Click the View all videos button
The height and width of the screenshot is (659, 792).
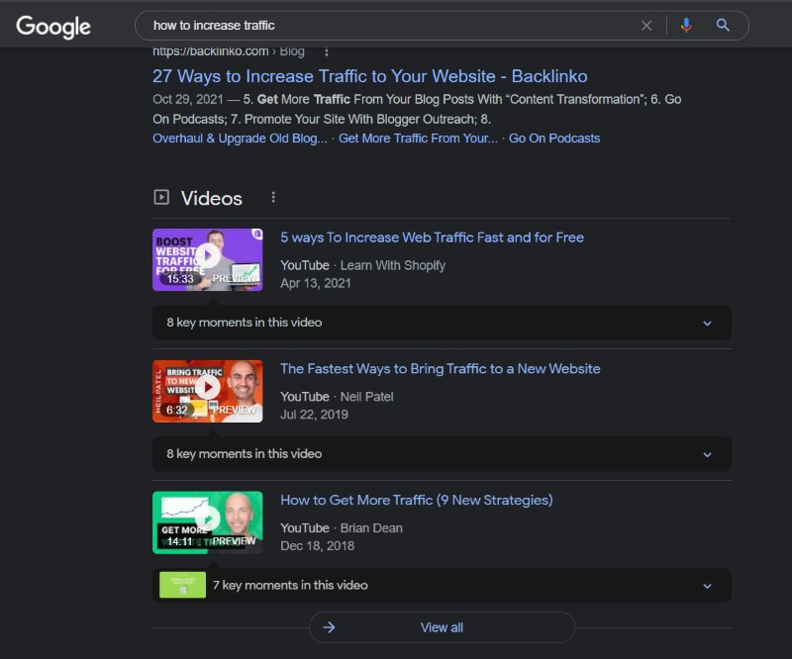coord(442,627)
